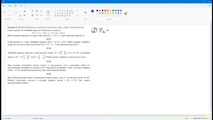Redo the last undone action
The height and width of the screenshot is (120, 213).
pos(25,6)
